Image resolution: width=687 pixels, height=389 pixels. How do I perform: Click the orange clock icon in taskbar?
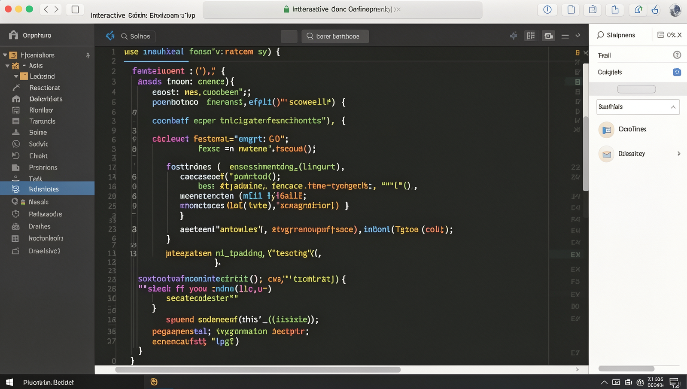(x=154, y=382)
